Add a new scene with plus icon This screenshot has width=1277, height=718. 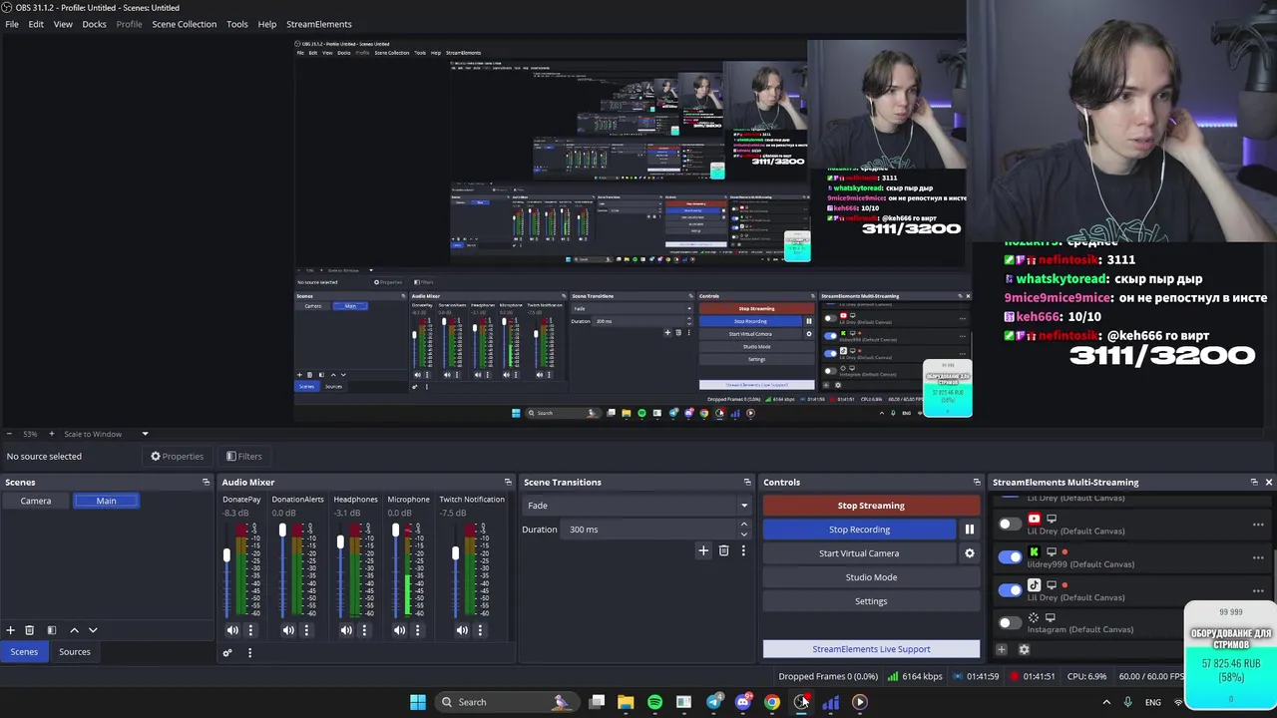tap(10, 630)
